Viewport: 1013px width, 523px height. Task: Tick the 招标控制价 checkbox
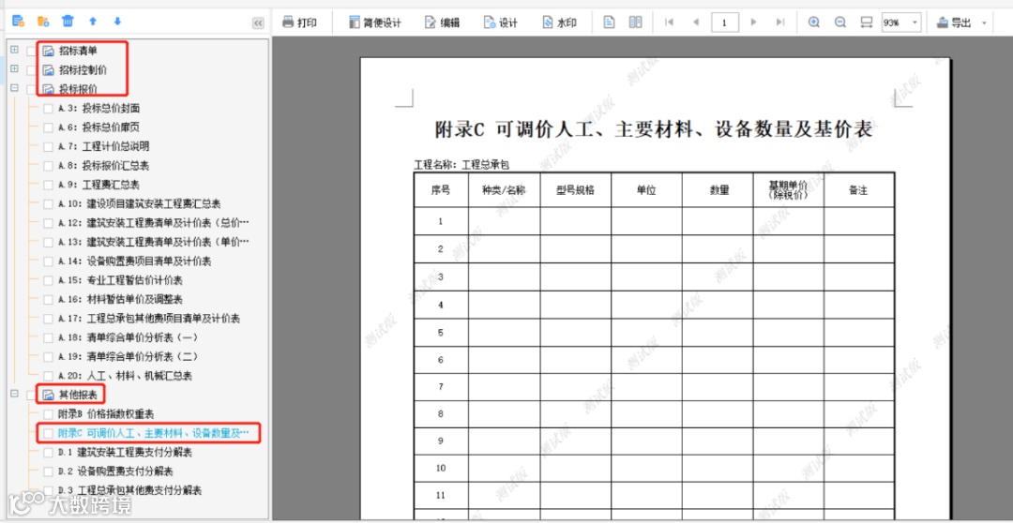[x=31, y=69]
